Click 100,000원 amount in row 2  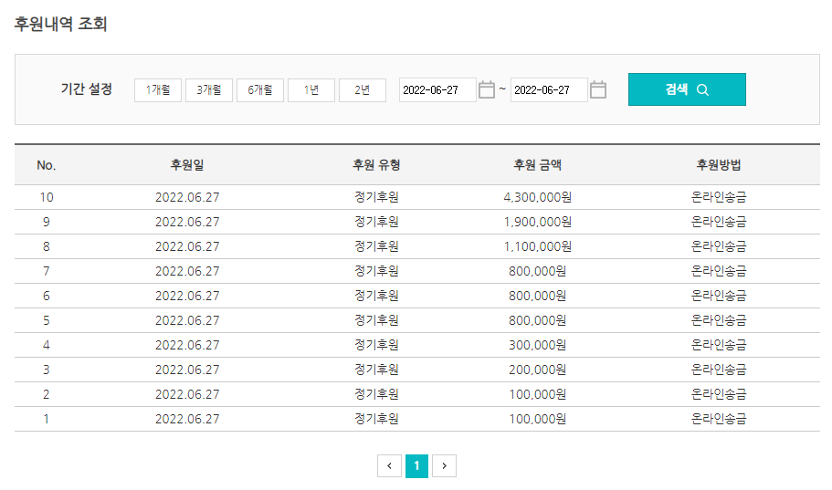[538, 394]
